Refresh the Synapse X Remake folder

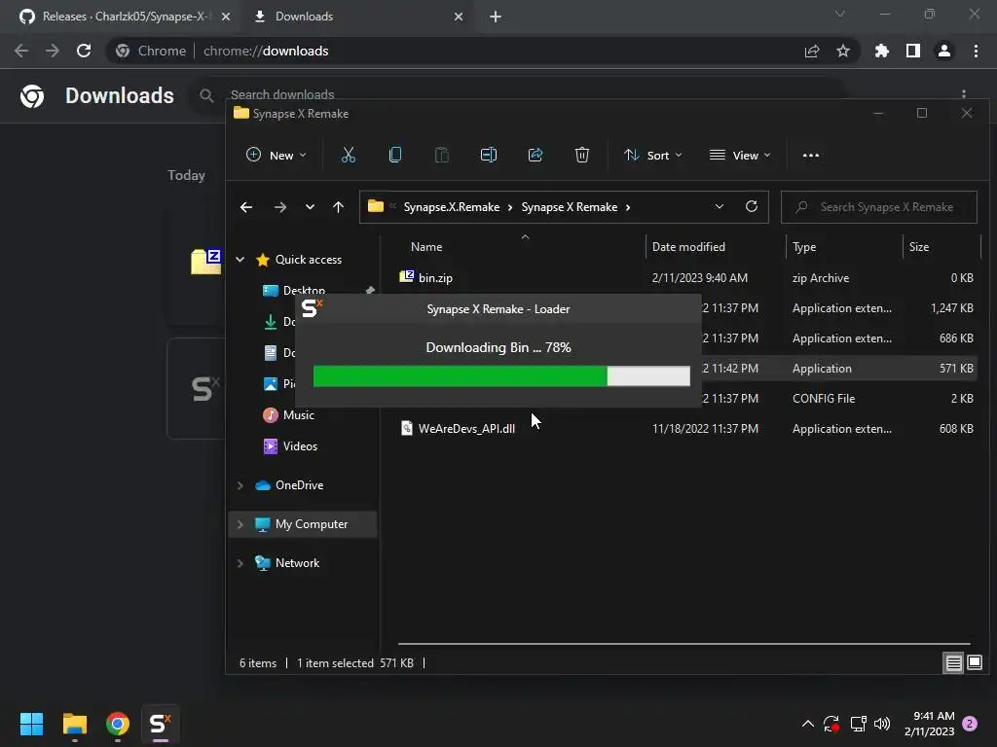point(751,206)
